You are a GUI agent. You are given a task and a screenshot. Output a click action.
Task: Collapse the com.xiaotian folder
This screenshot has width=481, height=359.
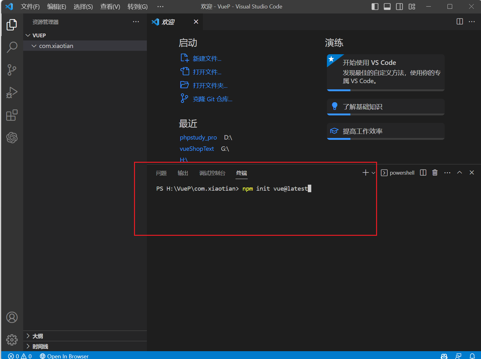coord(85,46)
